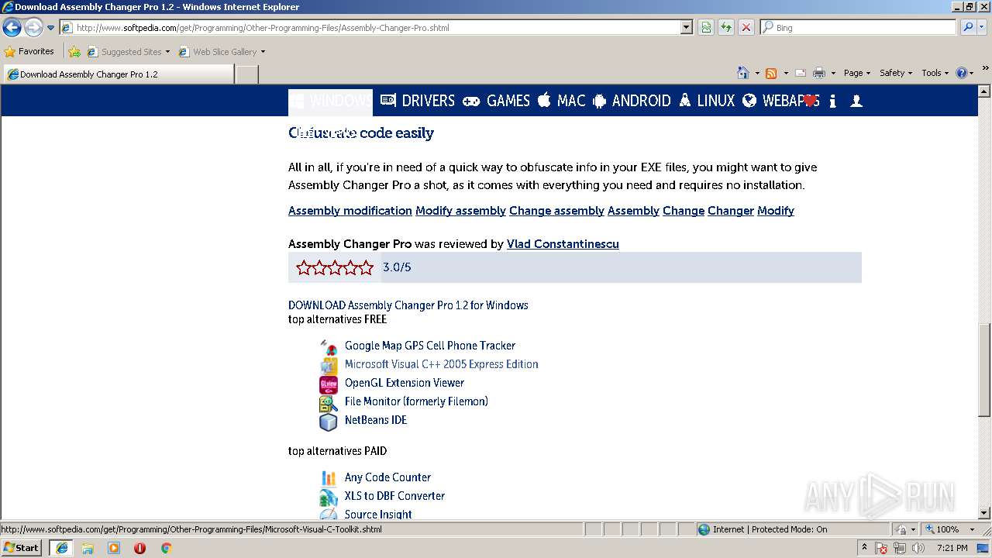This screenshot has width=992, height=558.
Task: Open NetBeans IDE link
Action: pos(376,420)
